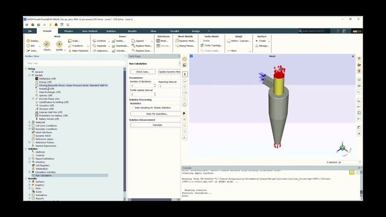Open the Create surface dropdown arrow
Image resolution: width=386 pixels, height=217 pixels.
pyautogui.click(x=269, y=41)
